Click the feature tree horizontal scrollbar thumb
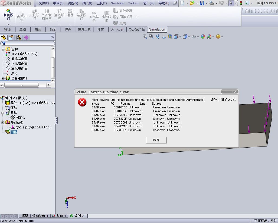 tap(22, 85)
